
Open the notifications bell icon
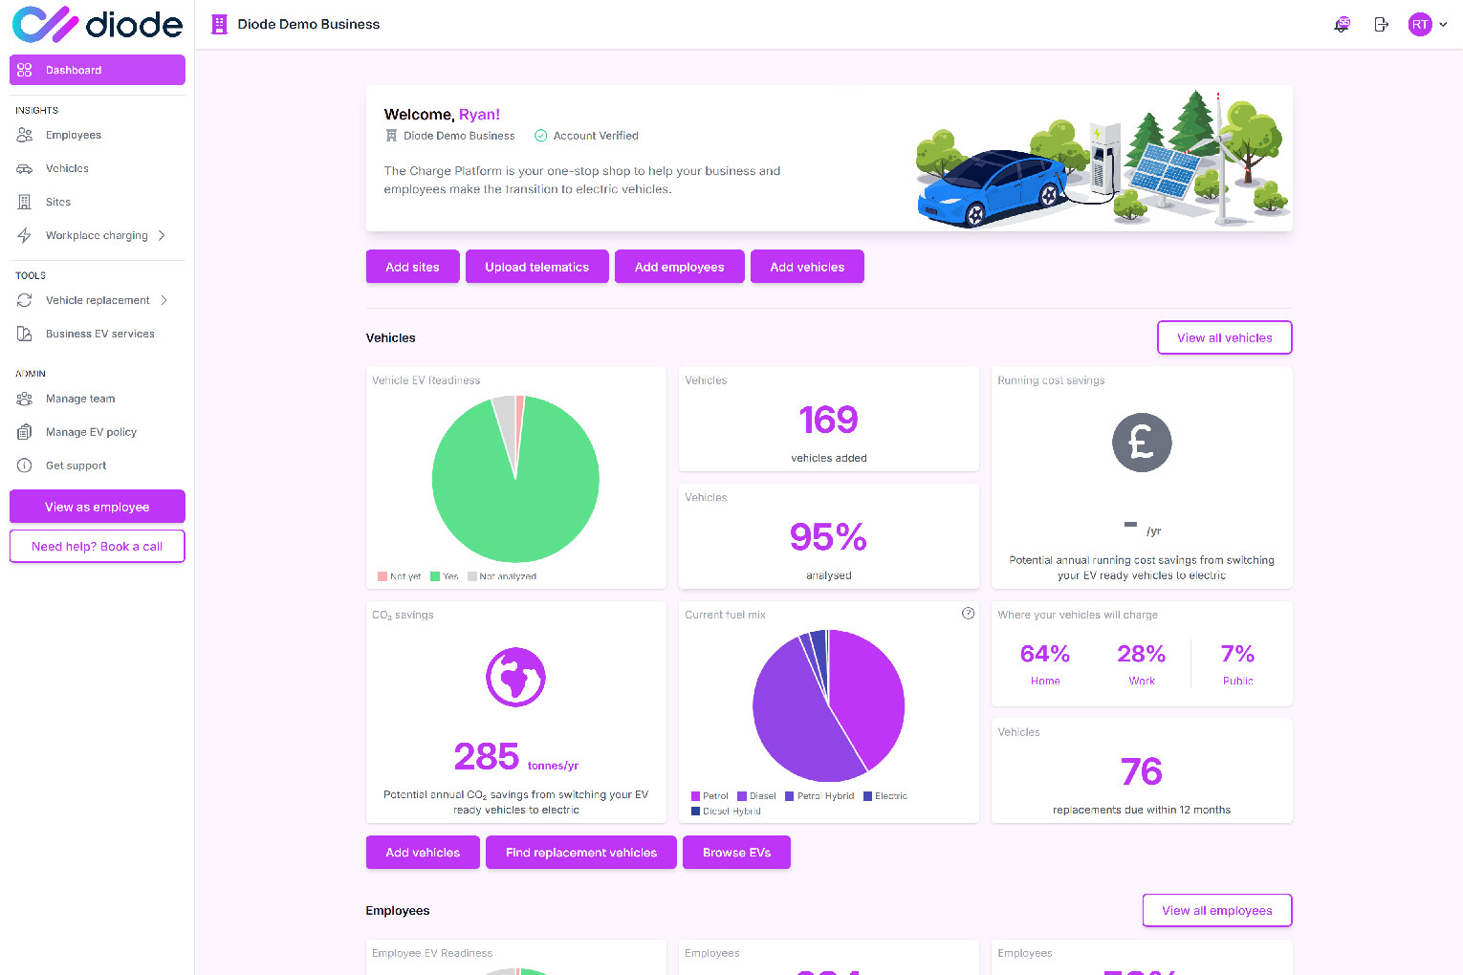tap(1342, 25)
